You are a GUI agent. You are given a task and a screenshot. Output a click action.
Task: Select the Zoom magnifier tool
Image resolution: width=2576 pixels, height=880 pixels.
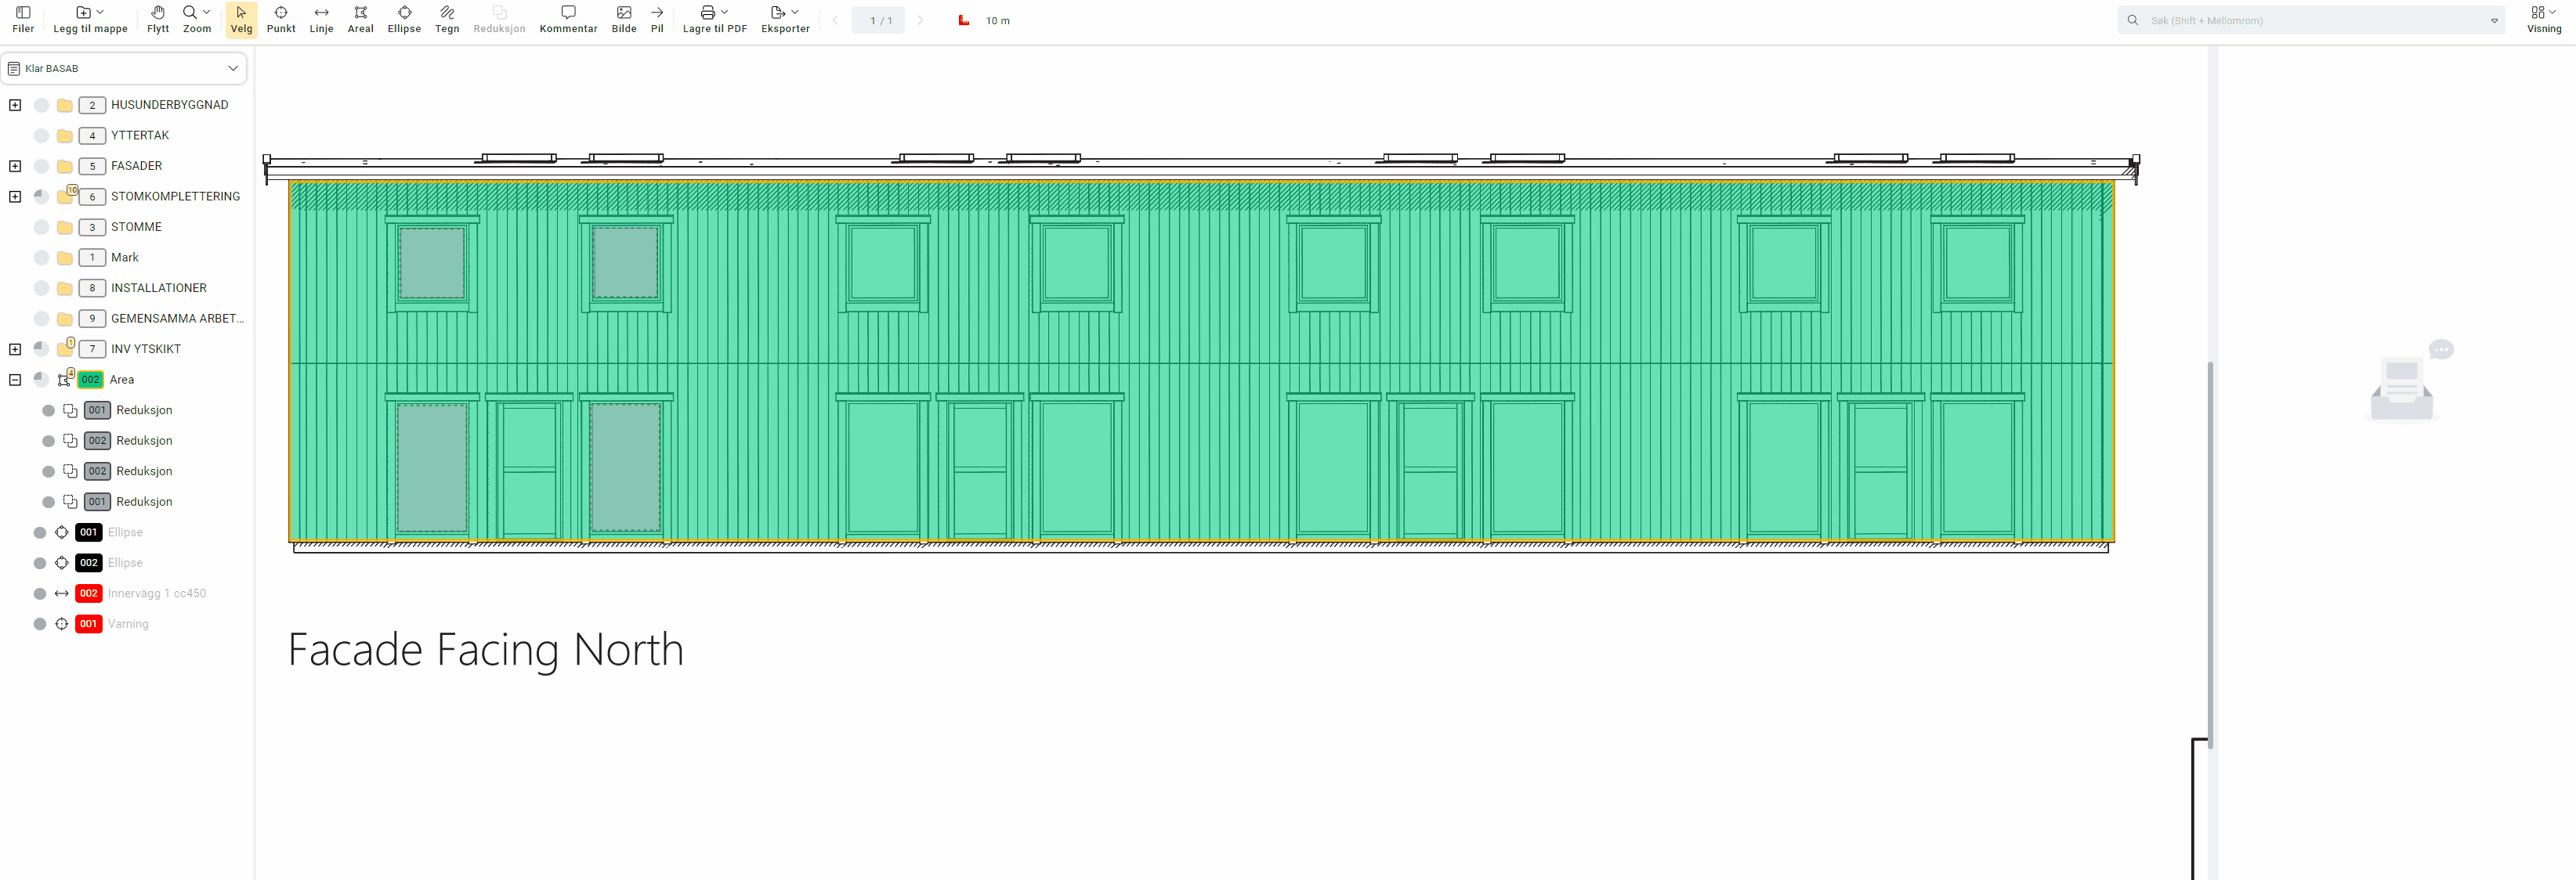[190, 13]
